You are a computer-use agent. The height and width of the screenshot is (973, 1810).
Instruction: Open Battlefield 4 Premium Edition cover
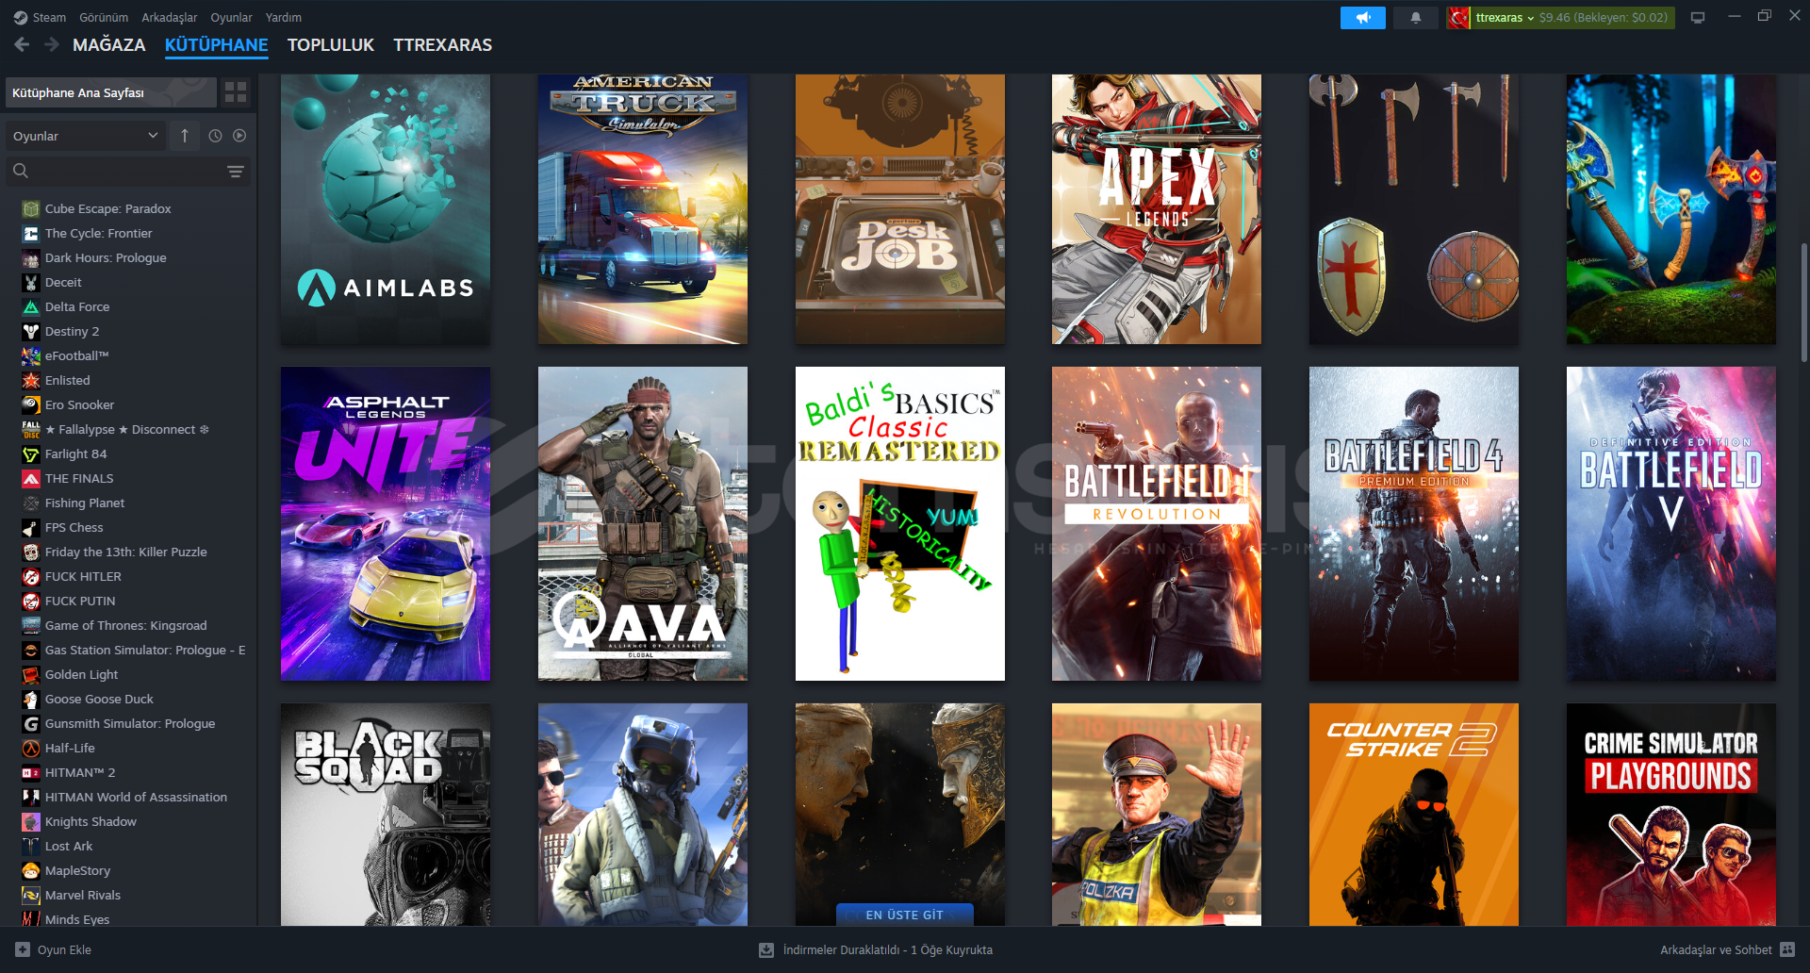coord(1414,523)
